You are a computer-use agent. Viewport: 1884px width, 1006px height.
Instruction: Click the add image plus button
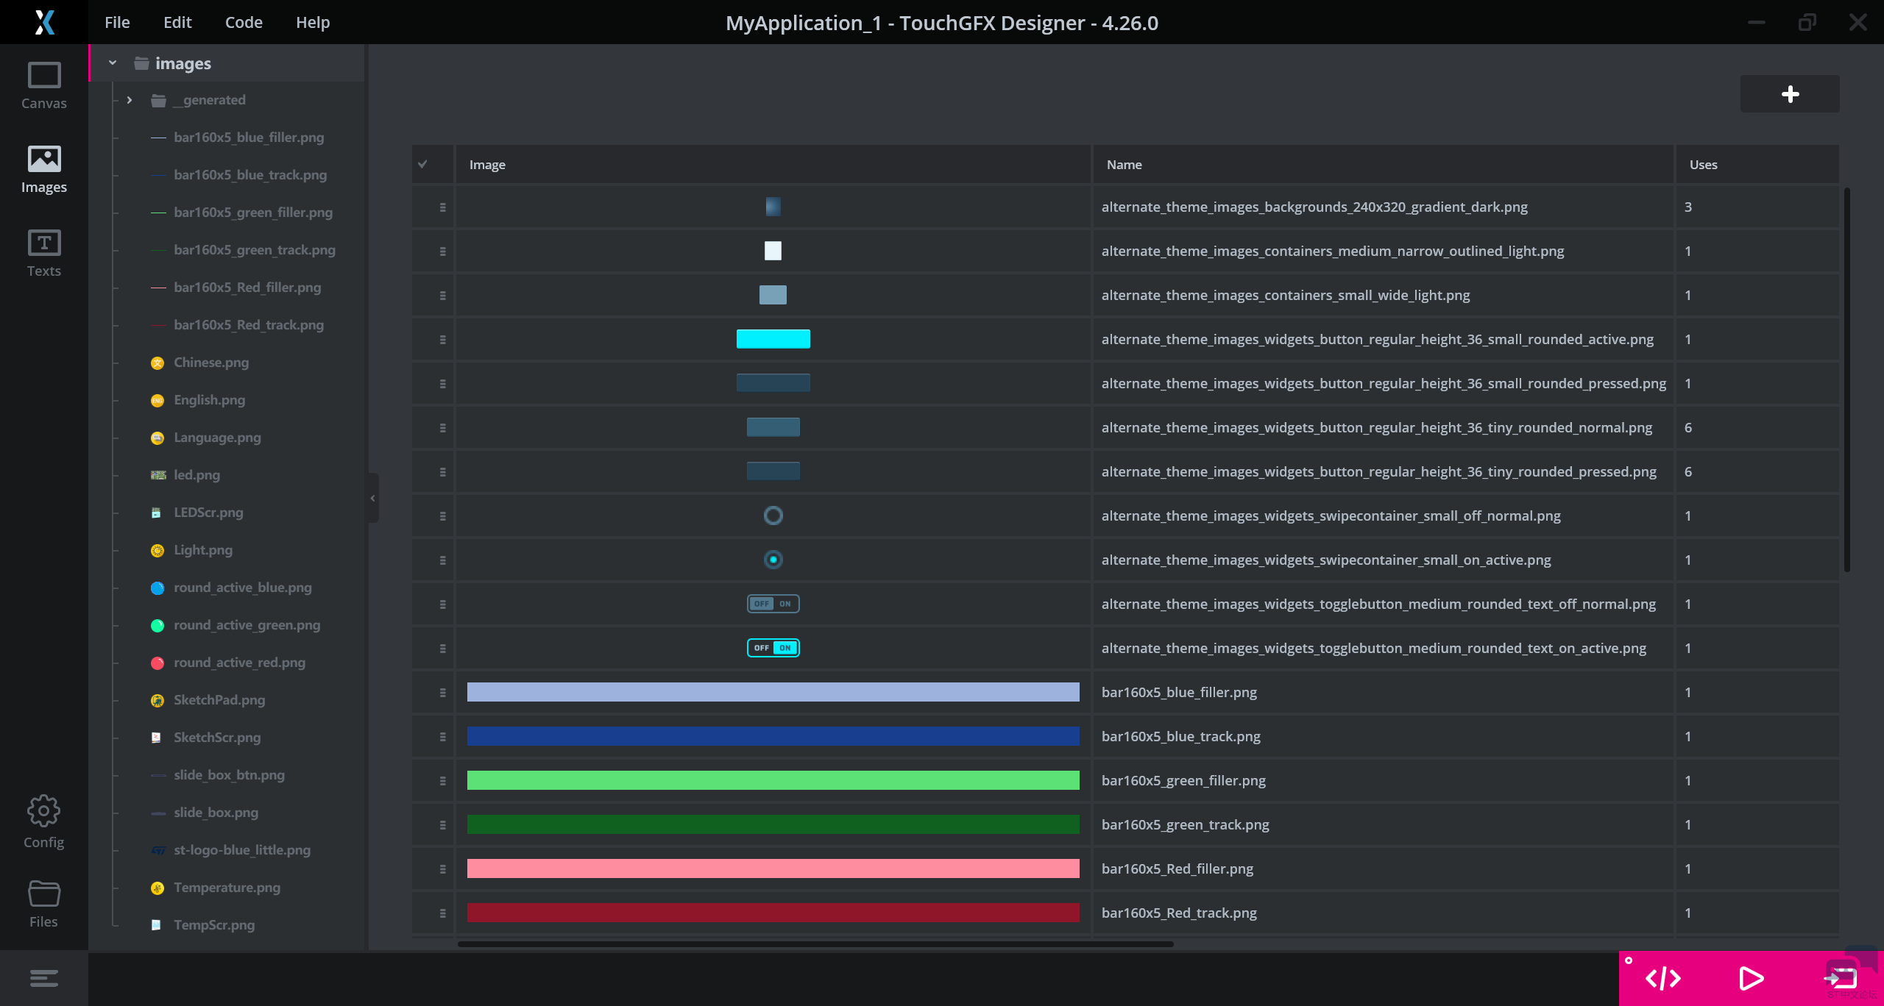1790,94
